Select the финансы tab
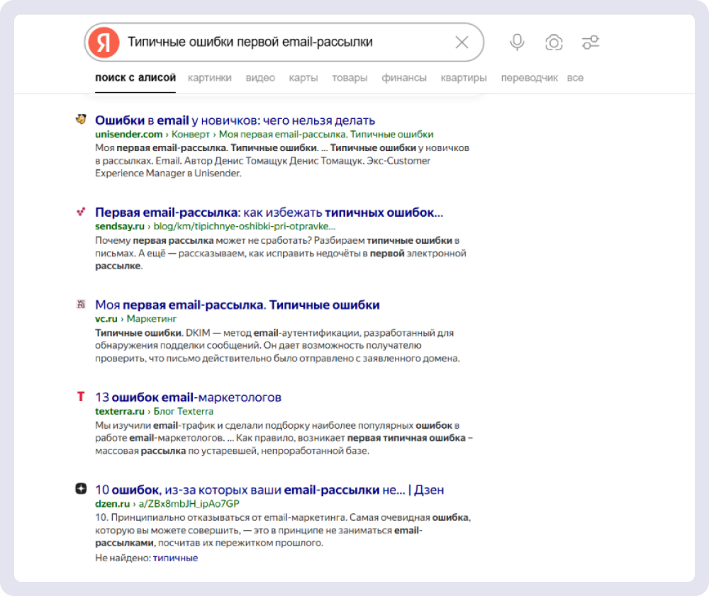709x596 pixels. tap(404, 78)
